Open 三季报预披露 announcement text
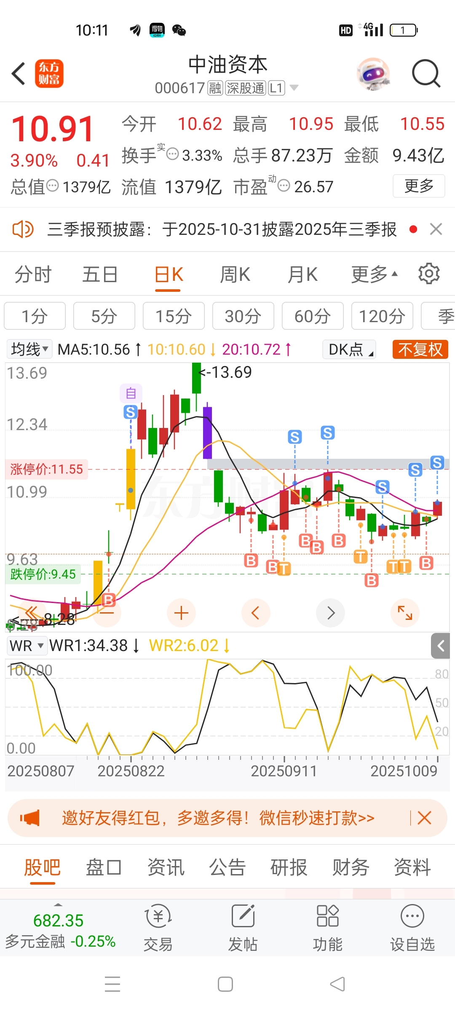Screen dimensions: 455x1012 pyautogui.click(x=222, y=229)
